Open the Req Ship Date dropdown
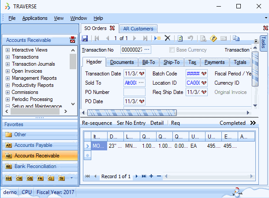The width and height of the screenshot is (269, 198). click(x=204, y=92)
